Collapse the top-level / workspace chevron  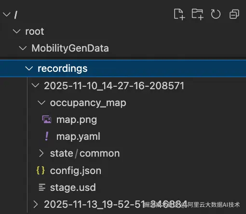click(x=7, y=14)
